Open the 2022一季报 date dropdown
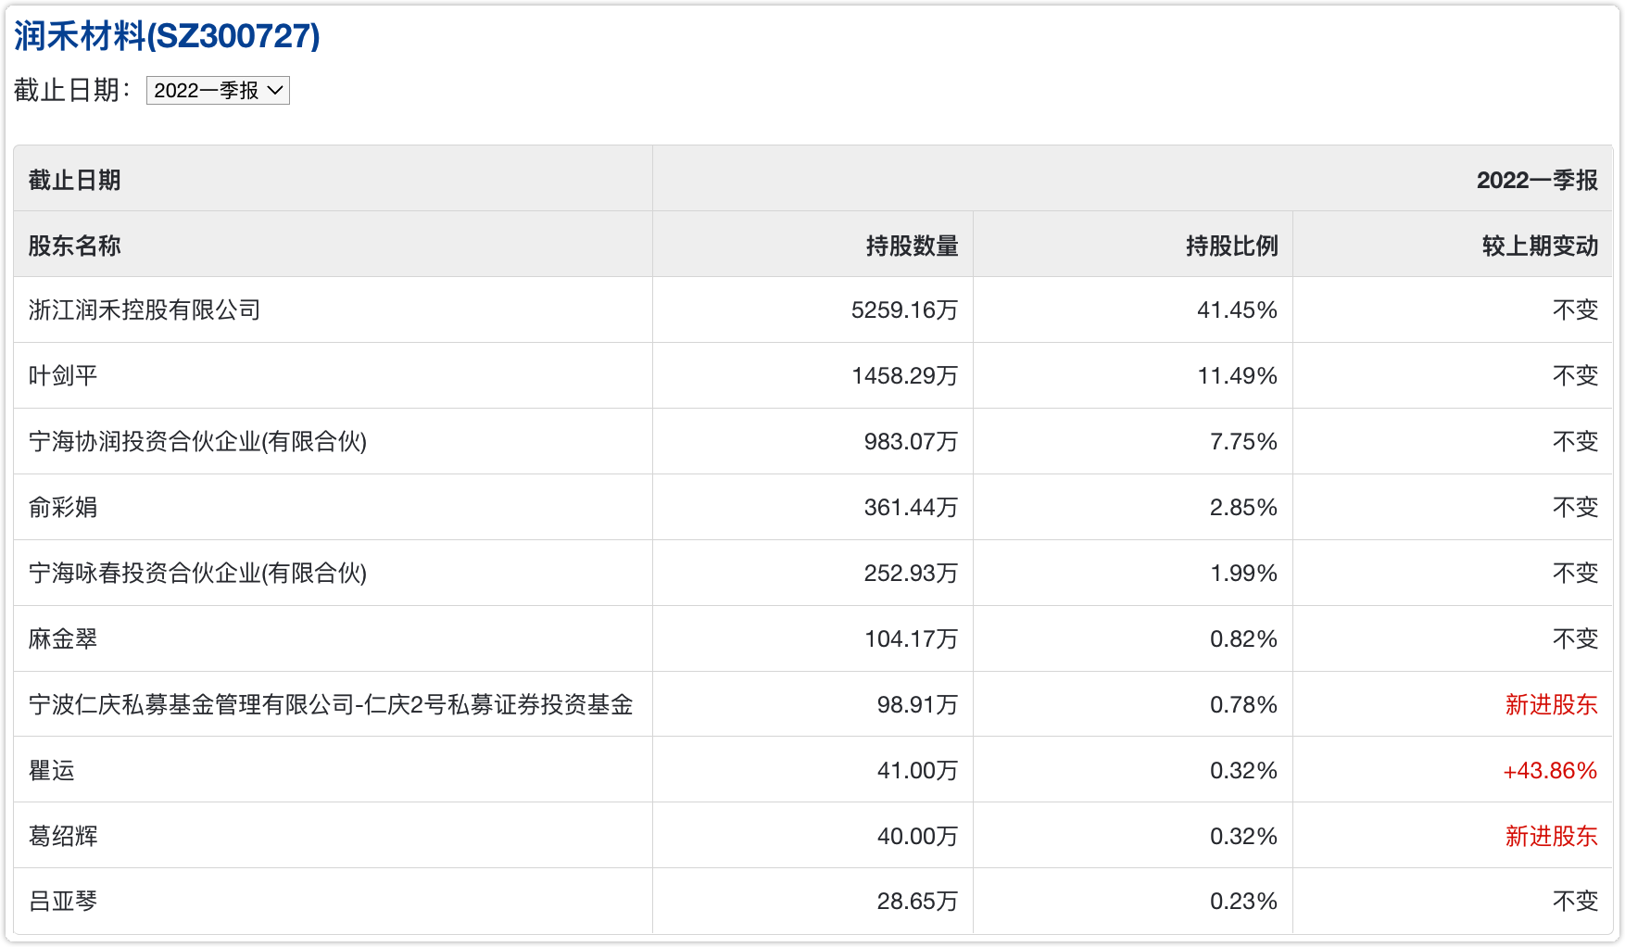 pos(218,91)
